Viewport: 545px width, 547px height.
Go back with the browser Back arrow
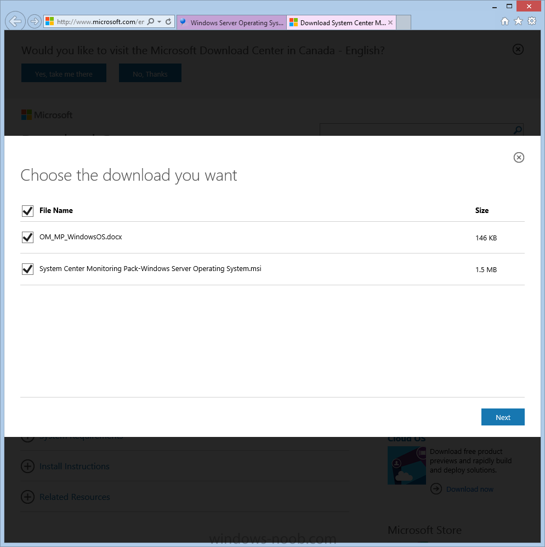[x=15, y=21]
